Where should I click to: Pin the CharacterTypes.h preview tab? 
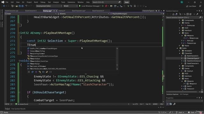[x=157, y=11]
